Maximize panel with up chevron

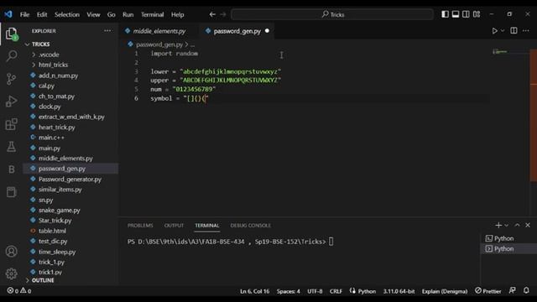point(517,225)
